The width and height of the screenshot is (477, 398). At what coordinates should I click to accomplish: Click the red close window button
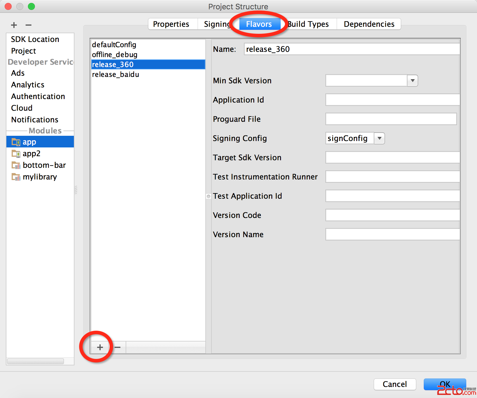point(8,6)
